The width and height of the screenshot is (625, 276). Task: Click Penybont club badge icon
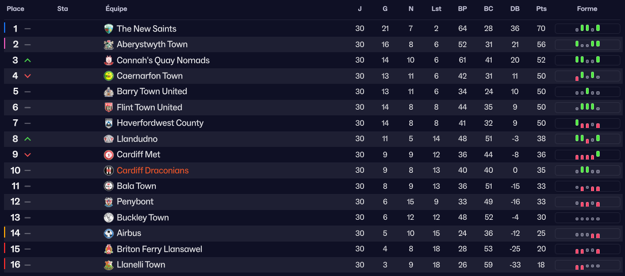coord(109,202)
